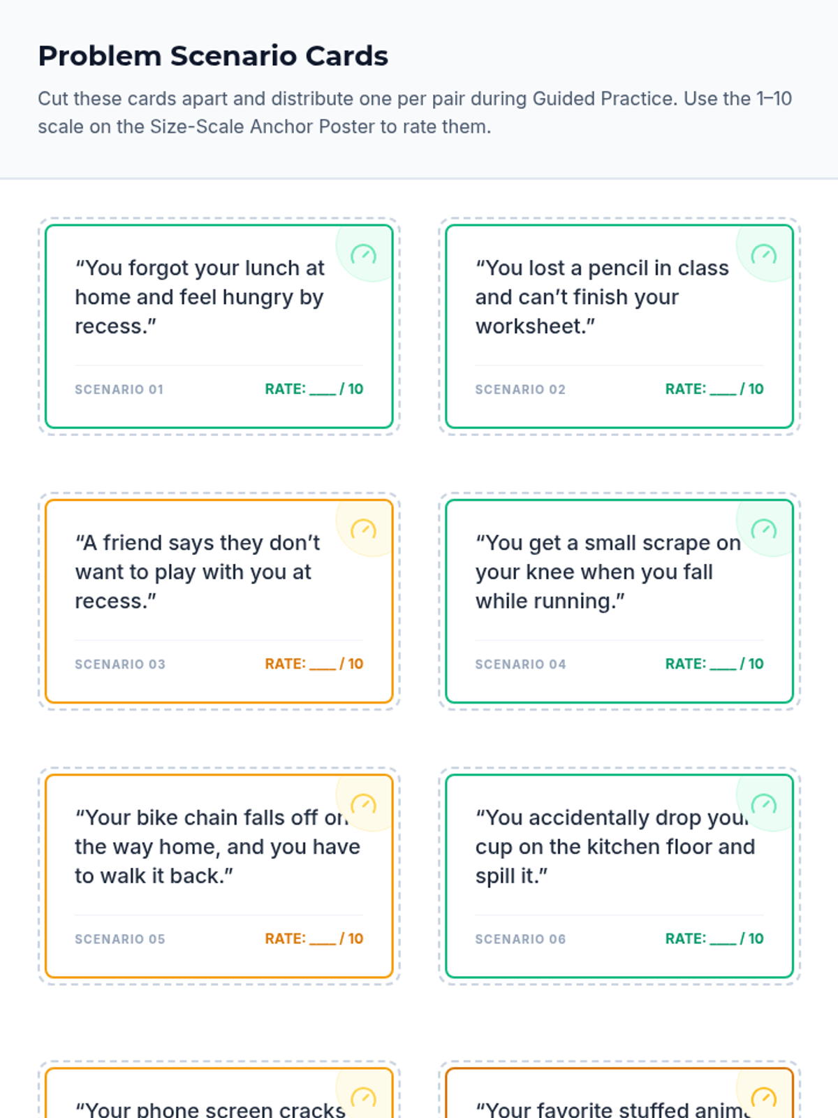Viewport: 838px width, 1118px height.
Task: Click the Scenario 04 label
Action: [x=520, y=665]
